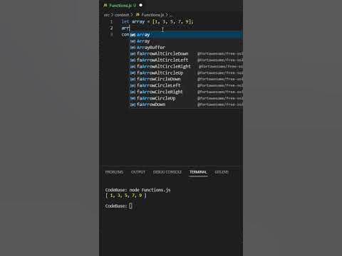Select the 'faArrowCircleDown' suggestion

click(186, 79)
